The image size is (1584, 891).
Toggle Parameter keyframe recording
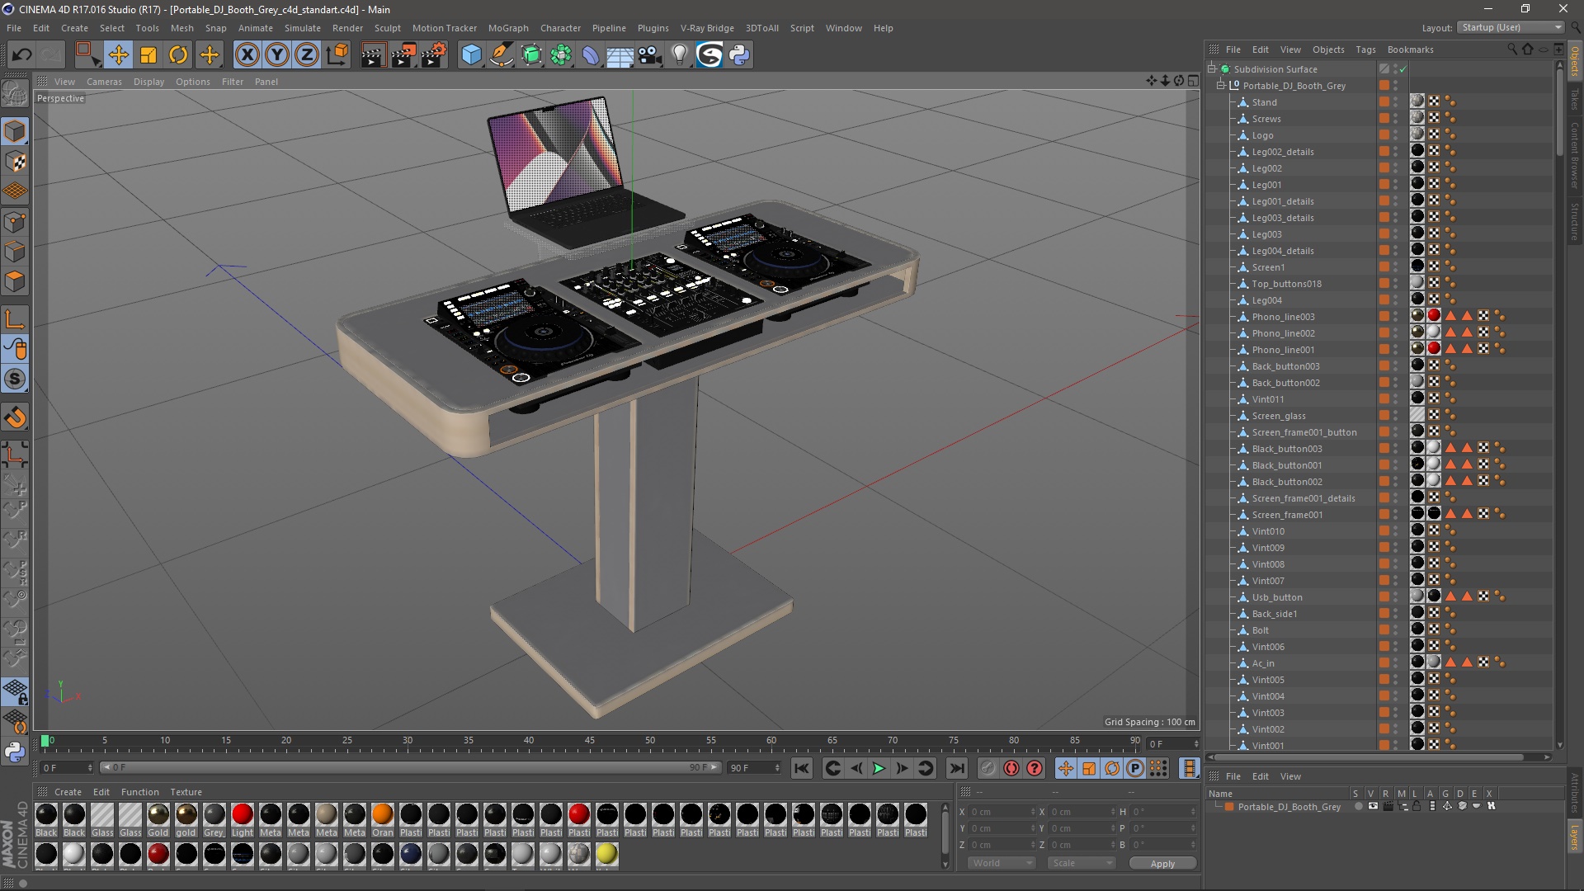pyautogui.click(x=1135, y=768)
